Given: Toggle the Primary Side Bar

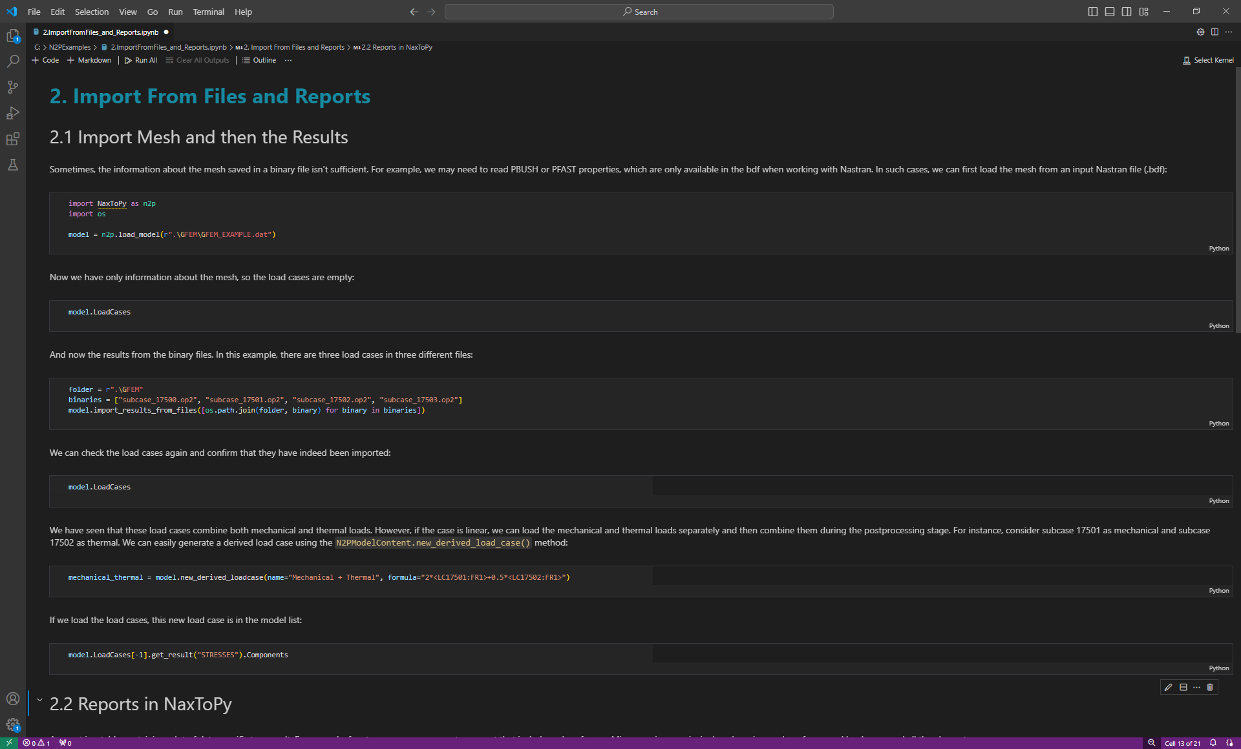Looking at the screenshot, I should pos(1093,12).
